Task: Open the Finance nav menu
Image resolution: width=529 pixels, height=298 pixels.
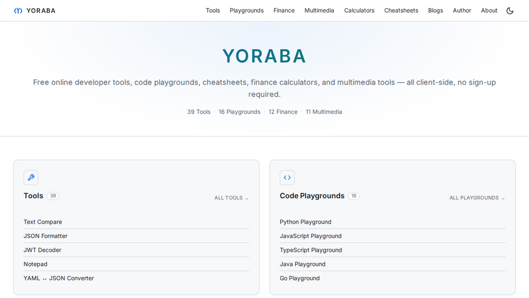Action: pyautogui.click(x=284, y=10)
